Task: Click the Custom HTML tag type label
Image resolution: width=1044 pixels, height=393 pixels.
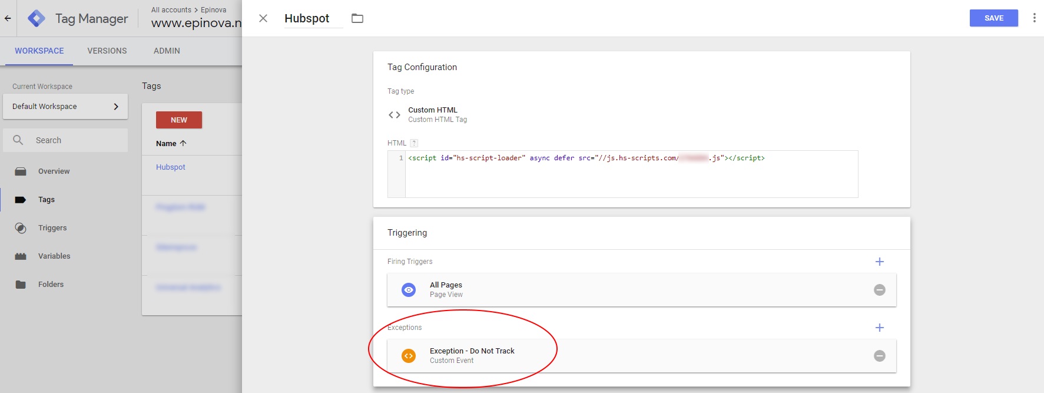Action: pos(433,110)
